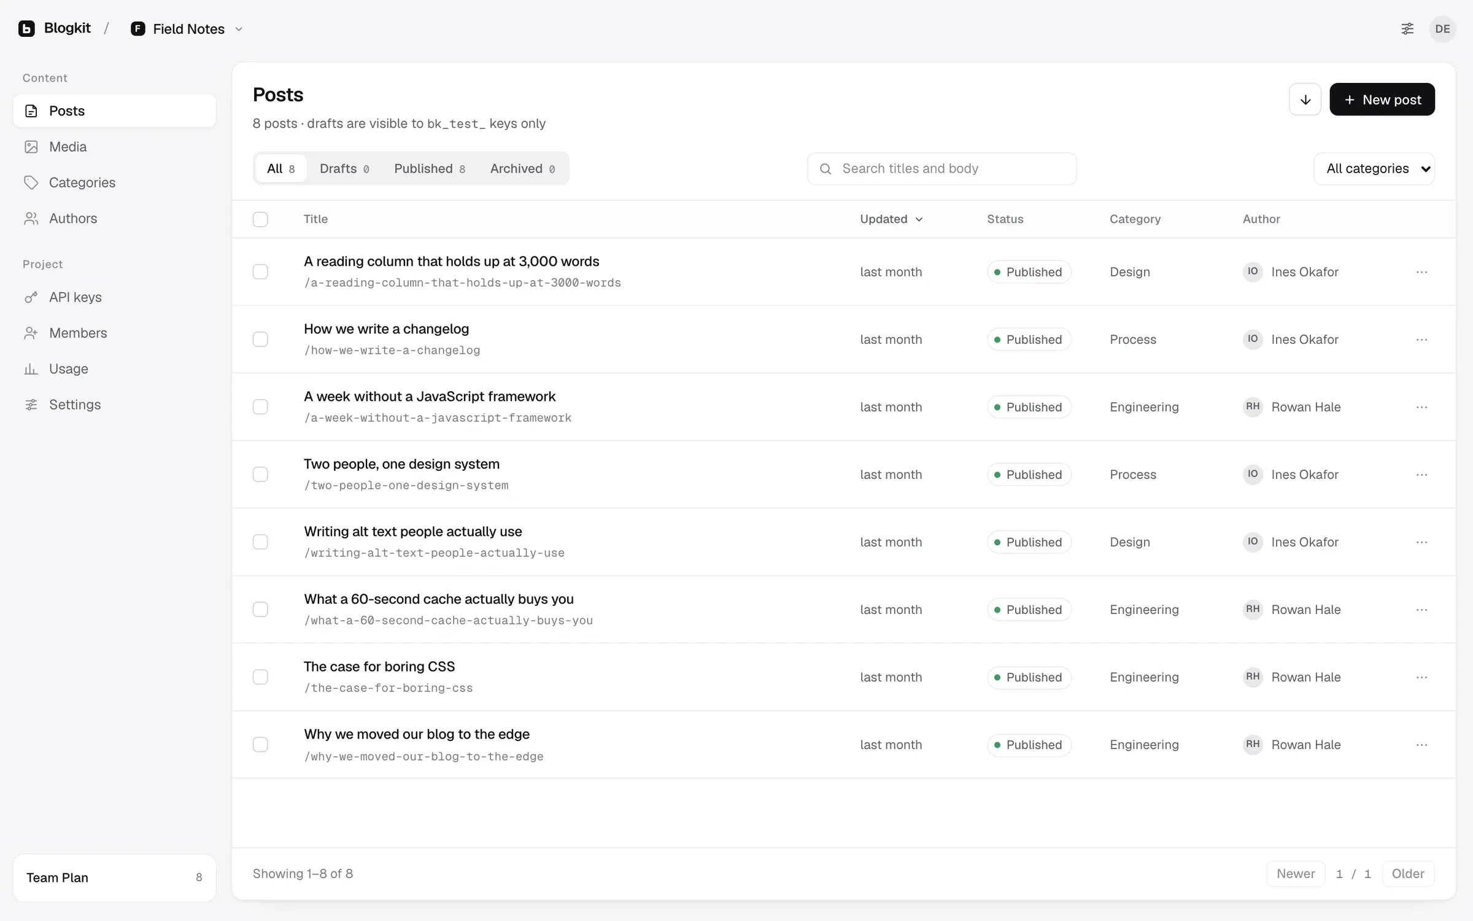The height and width of the screenshot is (921, 1473).
Task: Click the Blogkit logo icon
Action: (26, 29)
